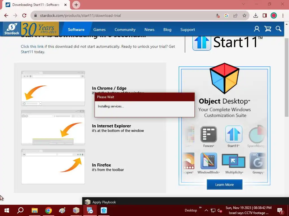Close the Downloading Start11 tab
This screenshot has height=216, width=289.
click(x=65, y=5)
